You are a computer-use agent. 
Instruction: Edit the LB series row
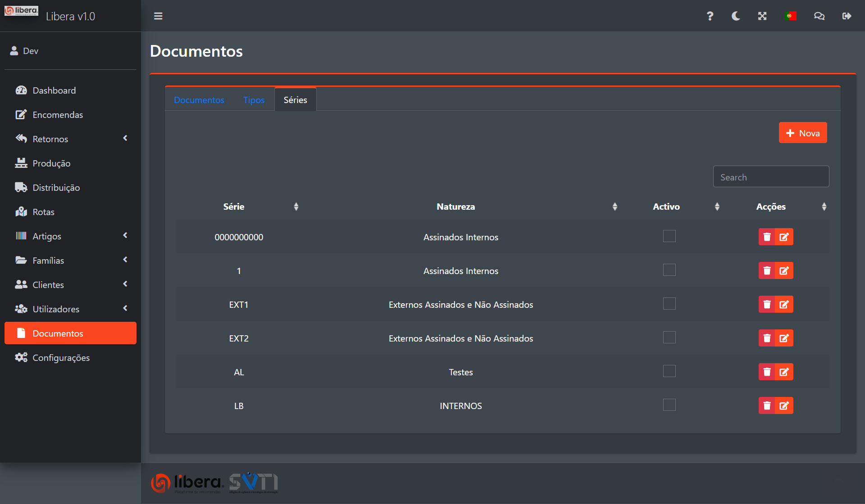click(x=784, y=406)
